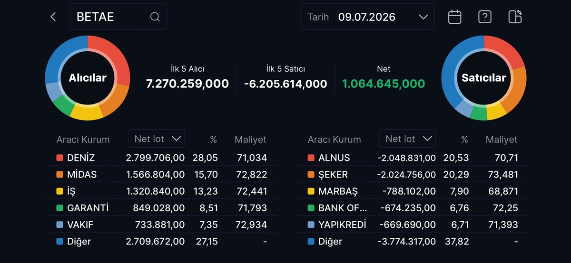The height and width of the screenshot is (263, 571).
Task: Click the layout switch icon at top right
Action: point(515,17)
